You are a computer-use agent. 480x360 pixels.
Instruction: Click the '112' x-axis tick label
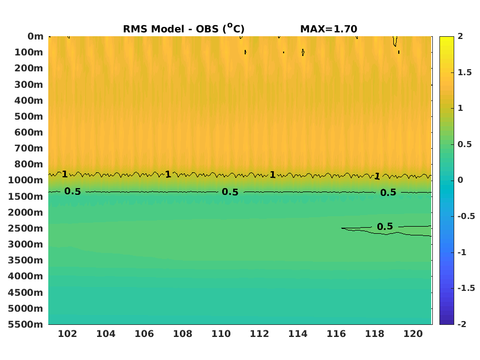(259, 334)
